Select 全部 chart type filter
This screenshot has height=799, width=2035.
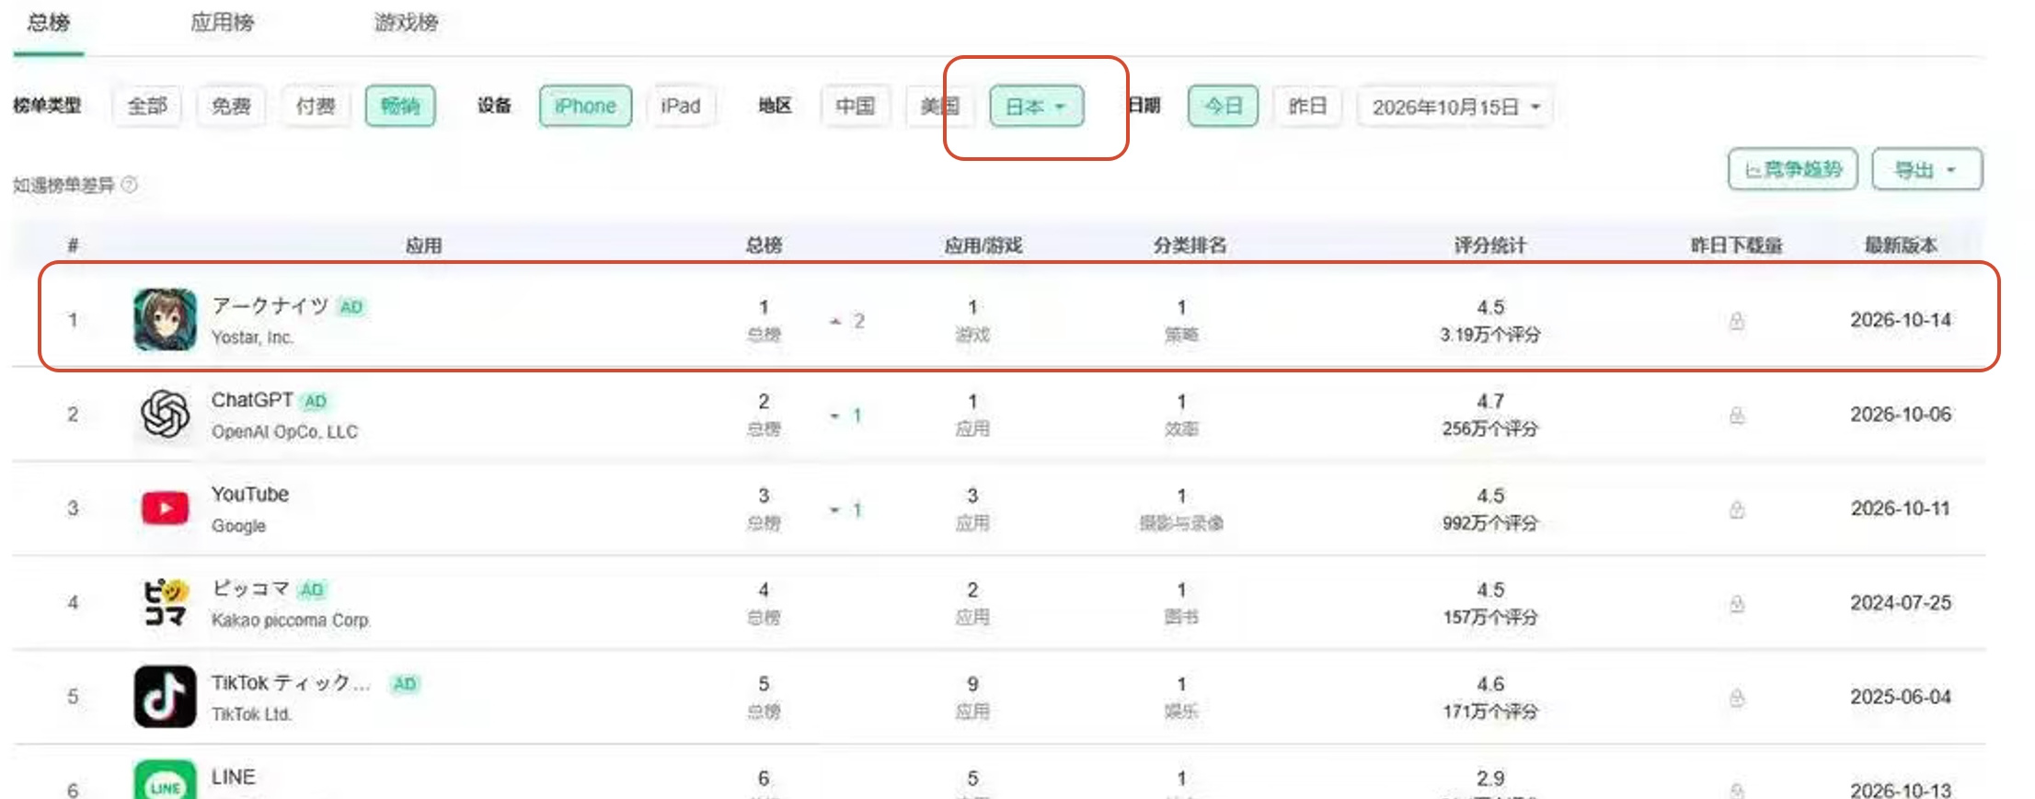[x=147, y=106]
